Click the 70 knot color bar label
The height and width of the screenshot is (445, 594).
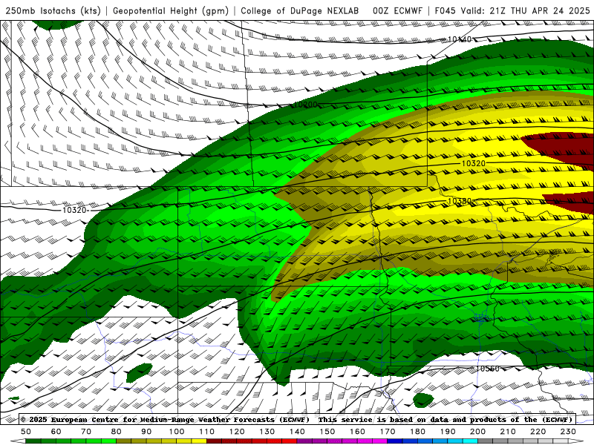[86, 432]
